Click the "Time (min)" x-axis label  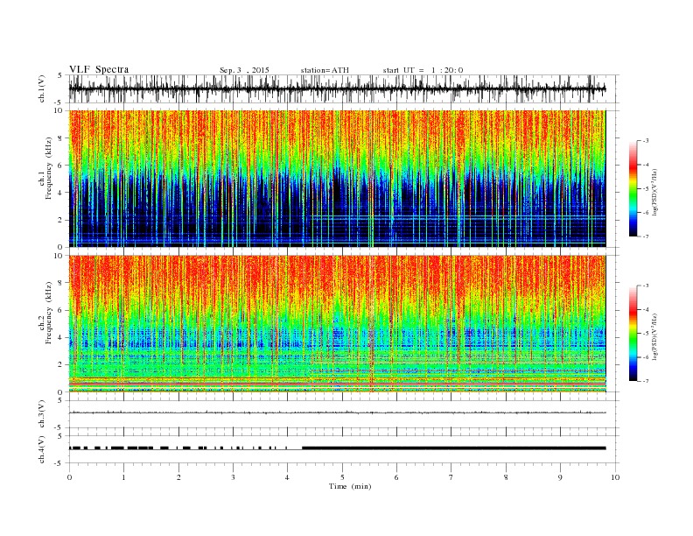pyautogui.click(x=350, y=486)
